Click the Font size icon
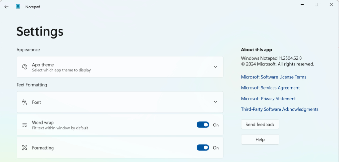Image resolution: width=339 pixels, height=162 pixels. (24, 102)
